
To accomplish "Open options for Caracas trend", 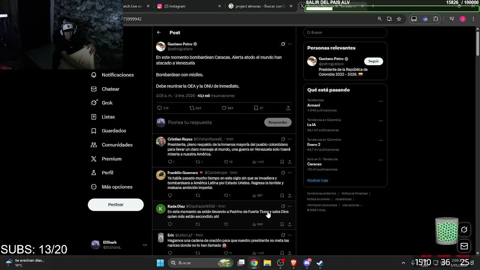I will tap(381, 160).
